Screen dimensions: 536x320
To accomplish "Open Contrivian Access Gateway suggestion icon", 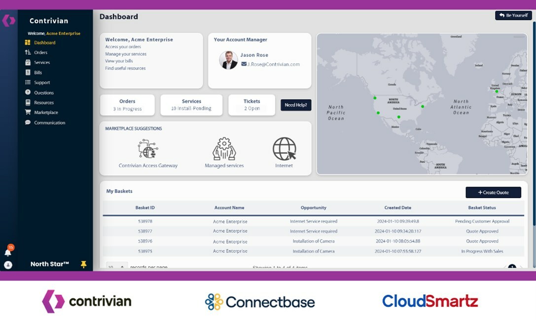I will pos(147,149).
